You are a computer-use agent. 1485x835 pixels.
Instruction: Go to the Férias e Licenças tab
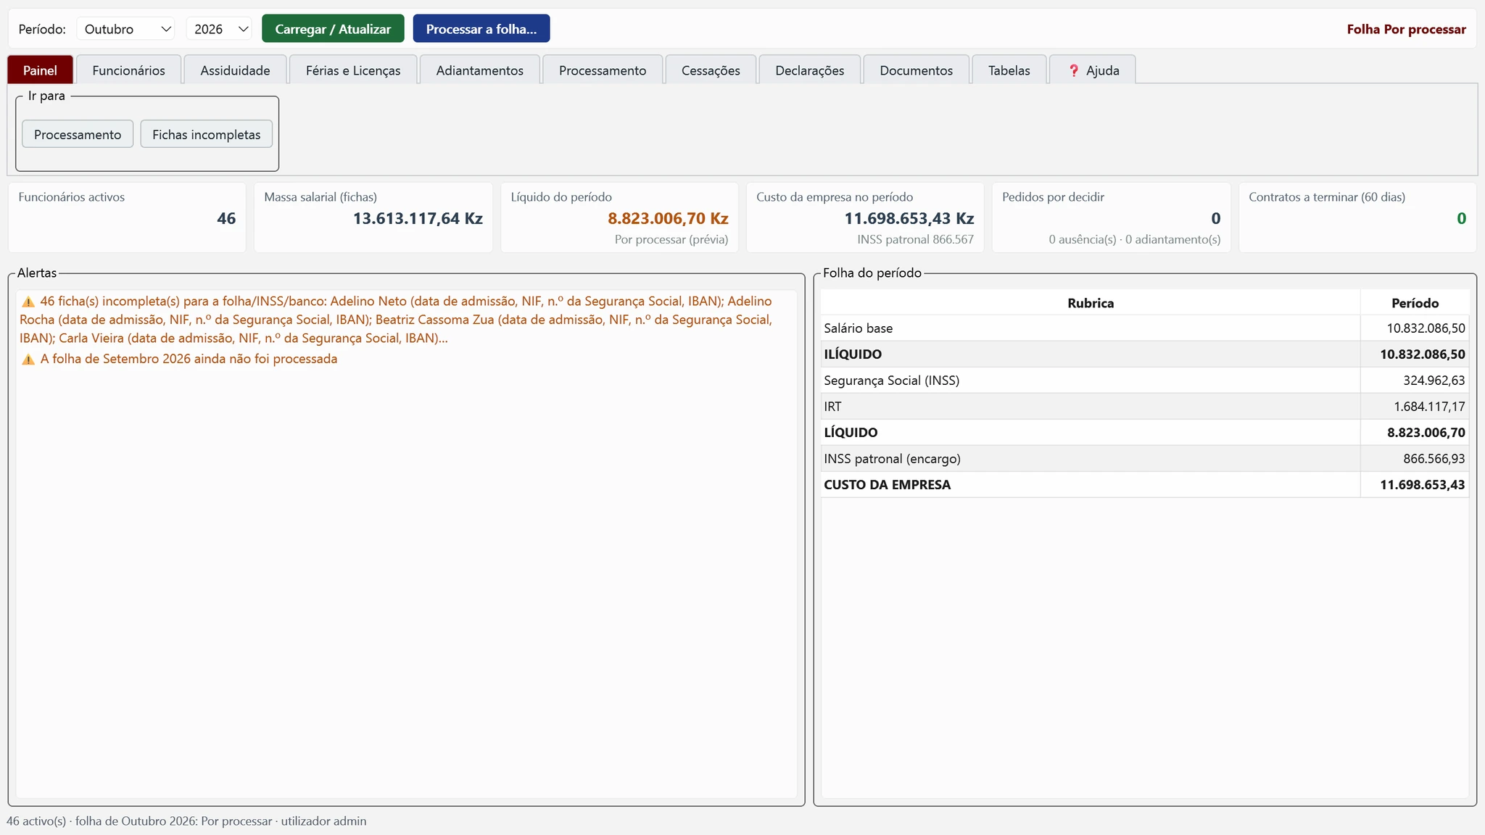click(353, 70)
